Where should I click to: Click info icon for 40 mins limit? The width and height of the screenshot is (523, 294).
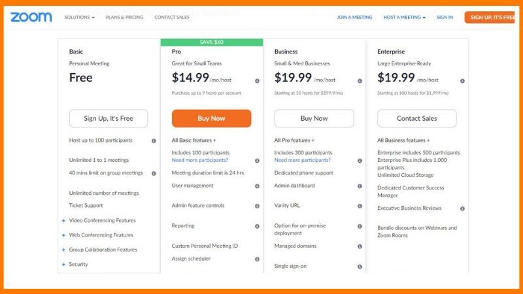point(154,173)
